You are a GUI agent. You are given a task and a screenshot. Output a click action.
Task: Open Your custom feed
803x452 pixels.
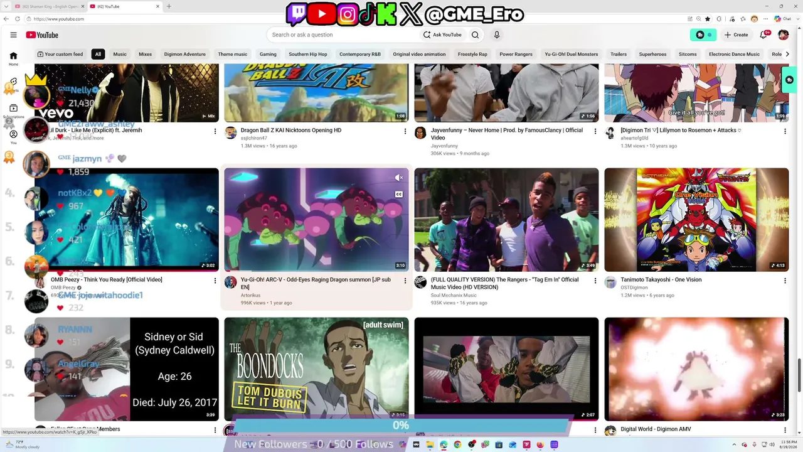(60, 54)
